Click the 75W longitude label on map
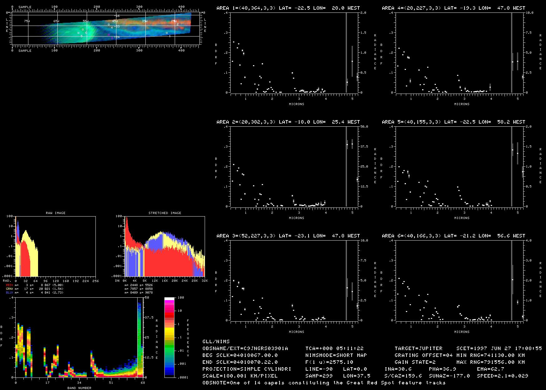This screenshot has height=390, width=546. pos(27,21)
